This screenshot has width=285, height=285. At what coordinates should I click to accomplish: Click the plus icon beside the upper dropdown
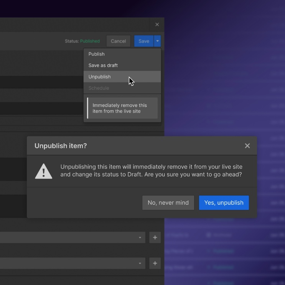tap(155, 237)
